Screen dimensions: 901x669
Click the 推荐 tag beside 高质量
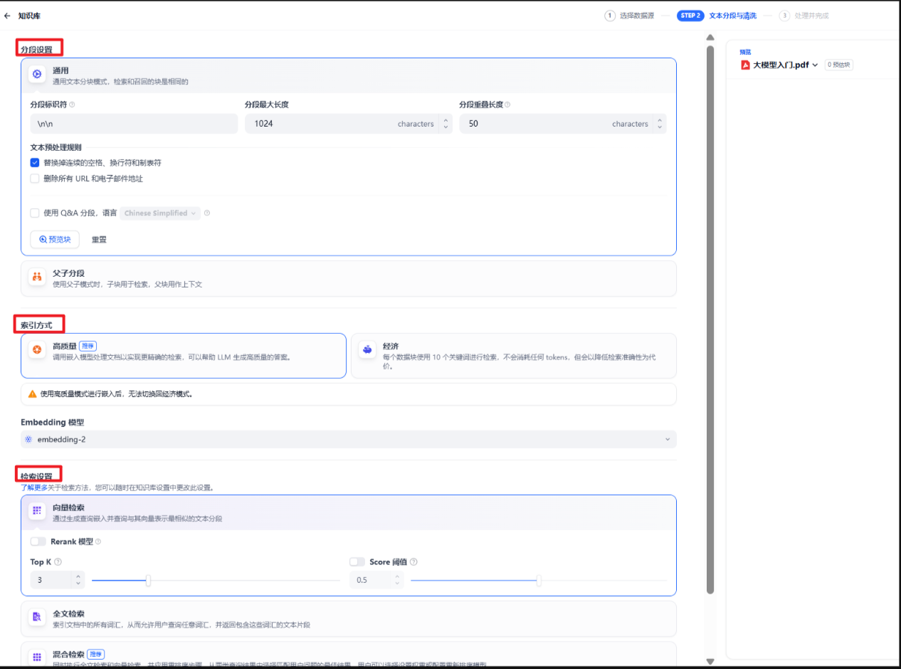click(88, 346)
